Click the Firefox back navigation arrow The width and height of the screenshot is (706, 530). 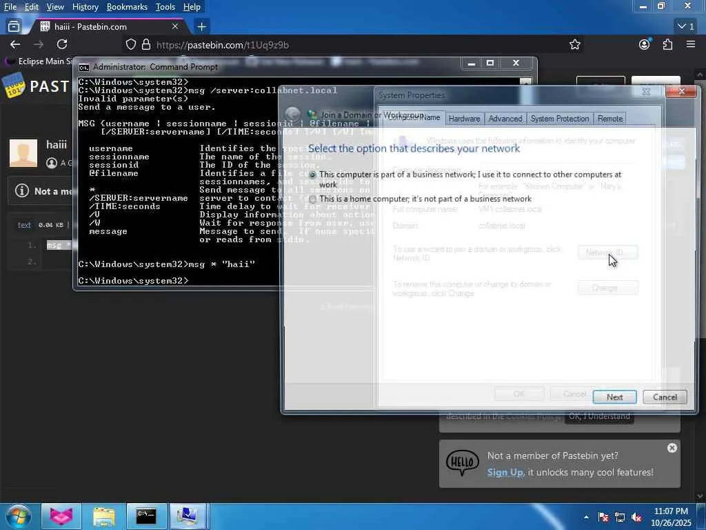click(x=15, y=44)
